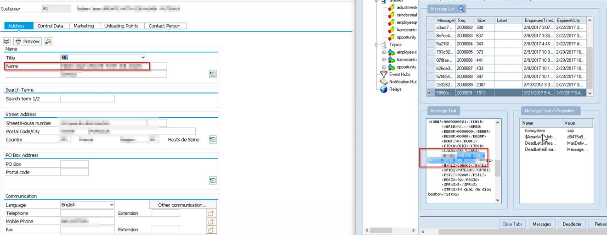The width and height of the screenshot is (607, 235).
Task: Click the magnifier icon beside Message List
Action: 461,9
